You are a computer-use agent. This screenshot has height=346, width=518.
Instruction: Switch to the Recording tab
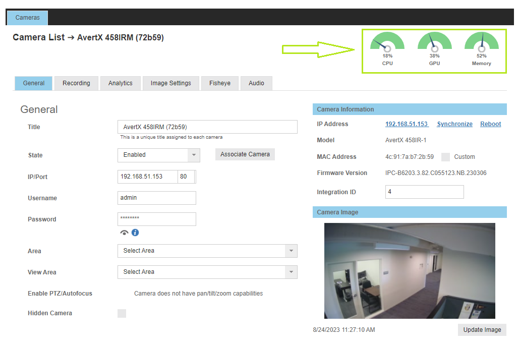76,83
